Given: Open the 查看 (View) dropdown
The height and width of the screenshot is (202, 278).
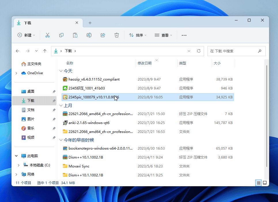Looking at the screenshot, I should 163,35.
